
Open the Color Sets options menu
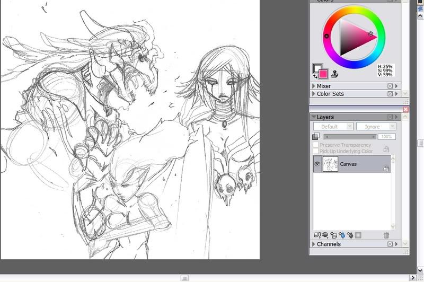click(396, 94)
